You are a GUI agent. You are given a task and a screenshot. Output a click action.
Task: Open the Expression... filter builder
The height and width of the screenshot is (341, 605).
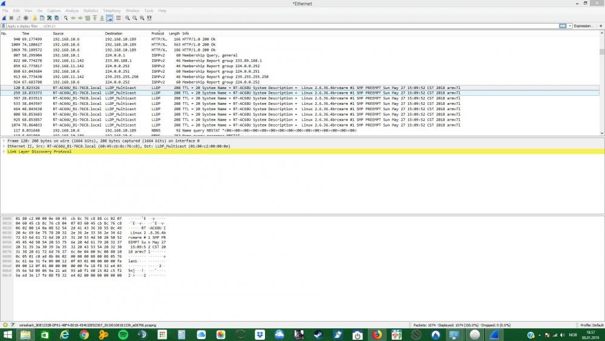click(x=583, y=26)
